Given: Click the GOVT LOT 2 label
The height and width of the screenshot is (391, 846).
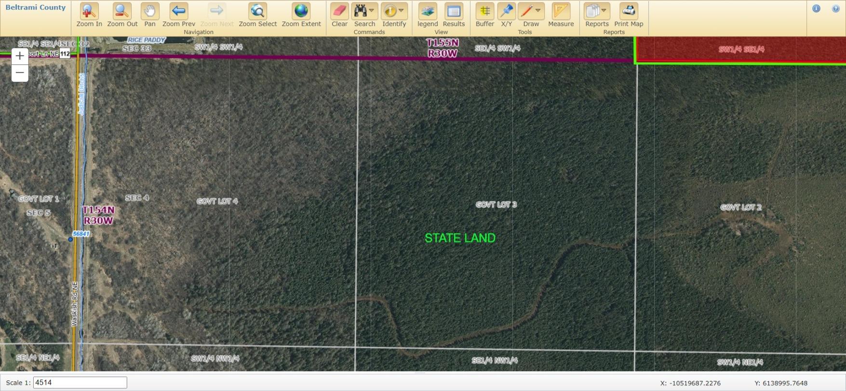Looking at the screenshot, I should (x=741, y=207).
